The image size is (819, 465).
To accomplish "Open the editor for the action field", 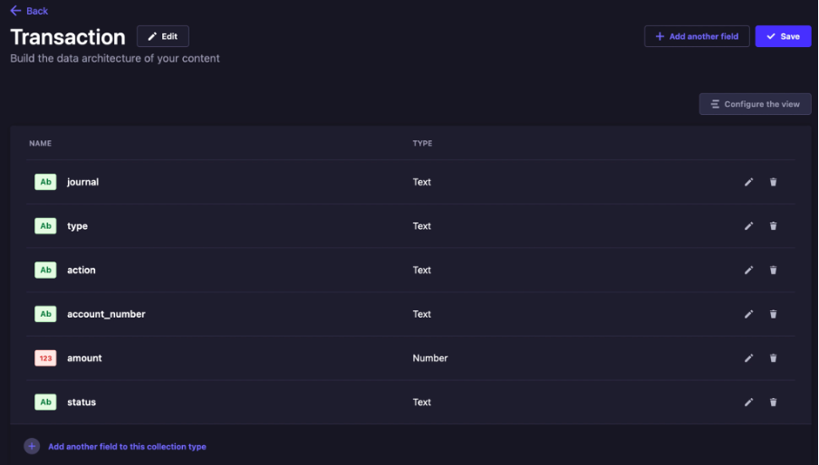I will pos(748,270).
